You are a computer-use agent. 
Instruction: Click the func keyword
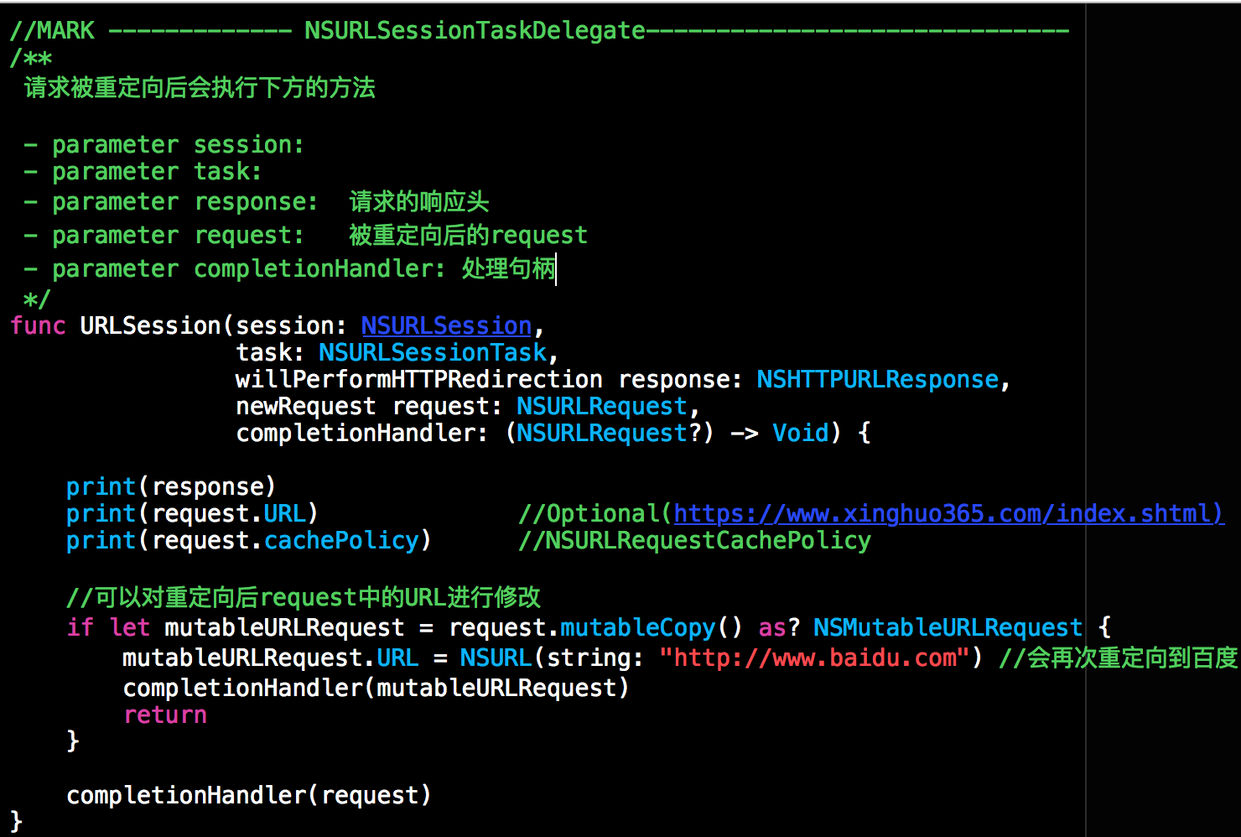(38, 325)
